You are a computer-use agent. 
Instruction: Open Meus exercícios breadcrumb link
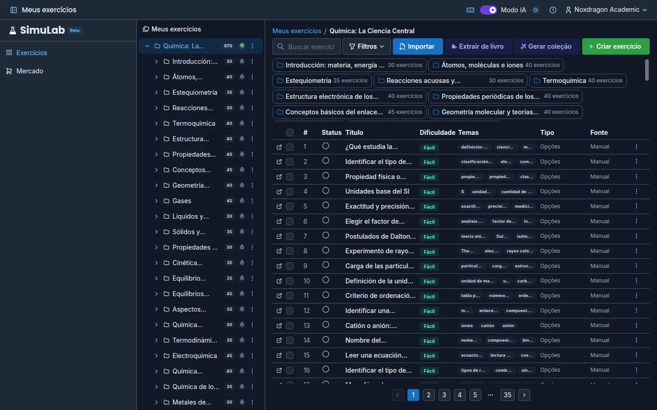[x=297, y=31]
